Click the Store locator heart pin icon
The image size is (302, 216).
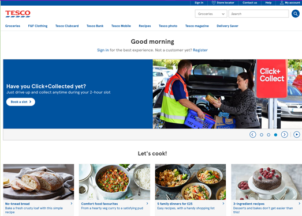click(214, 2)
